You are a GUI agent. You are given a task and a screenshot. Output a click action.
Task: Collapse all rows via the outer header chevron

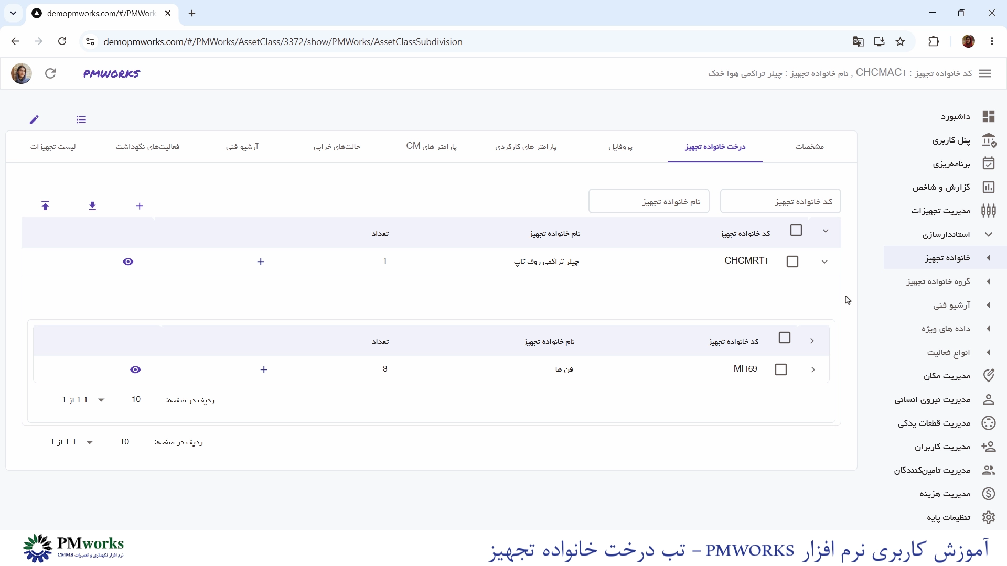(x=826, y=231)
